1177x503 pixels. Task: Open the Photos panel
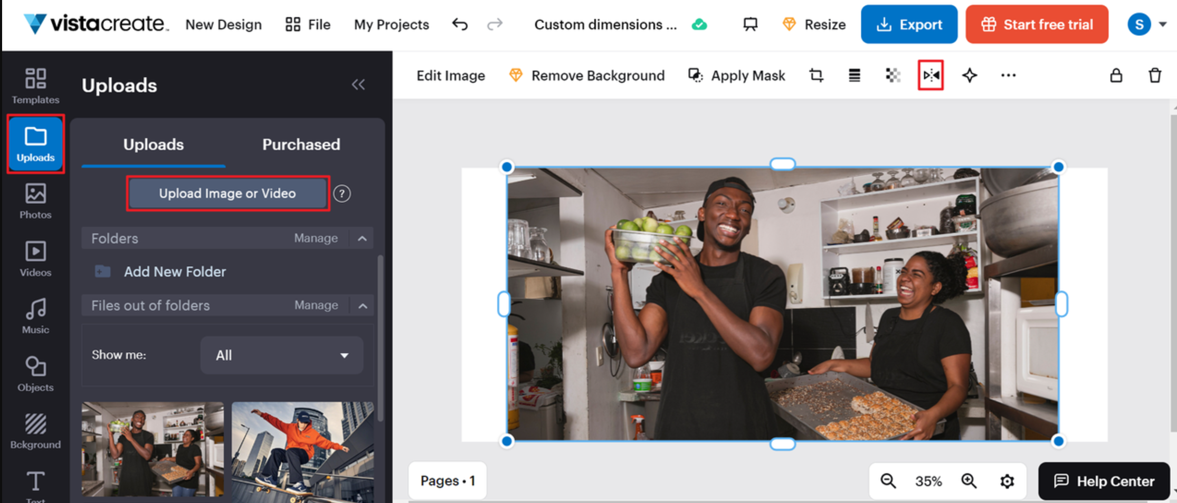pyautogui.click(x=35, y=201)
